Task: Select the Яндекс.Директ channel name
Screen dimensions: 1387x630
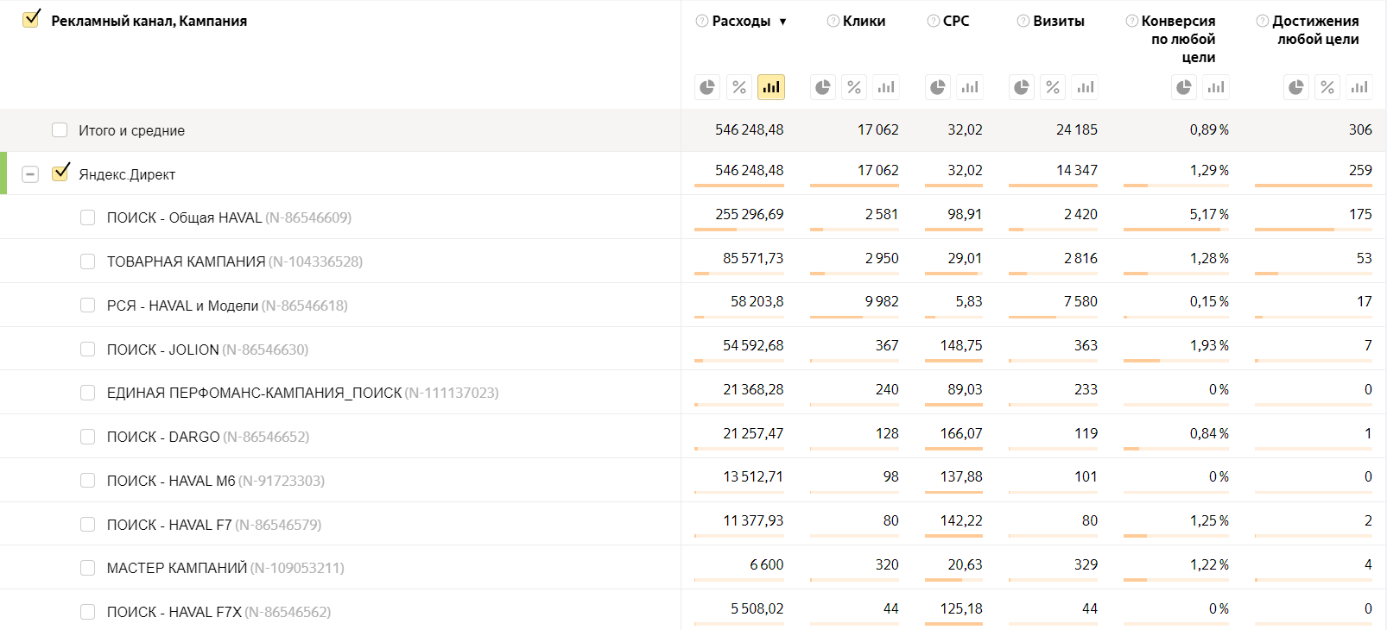Action: pyautogui.click(x=127, y=174)
